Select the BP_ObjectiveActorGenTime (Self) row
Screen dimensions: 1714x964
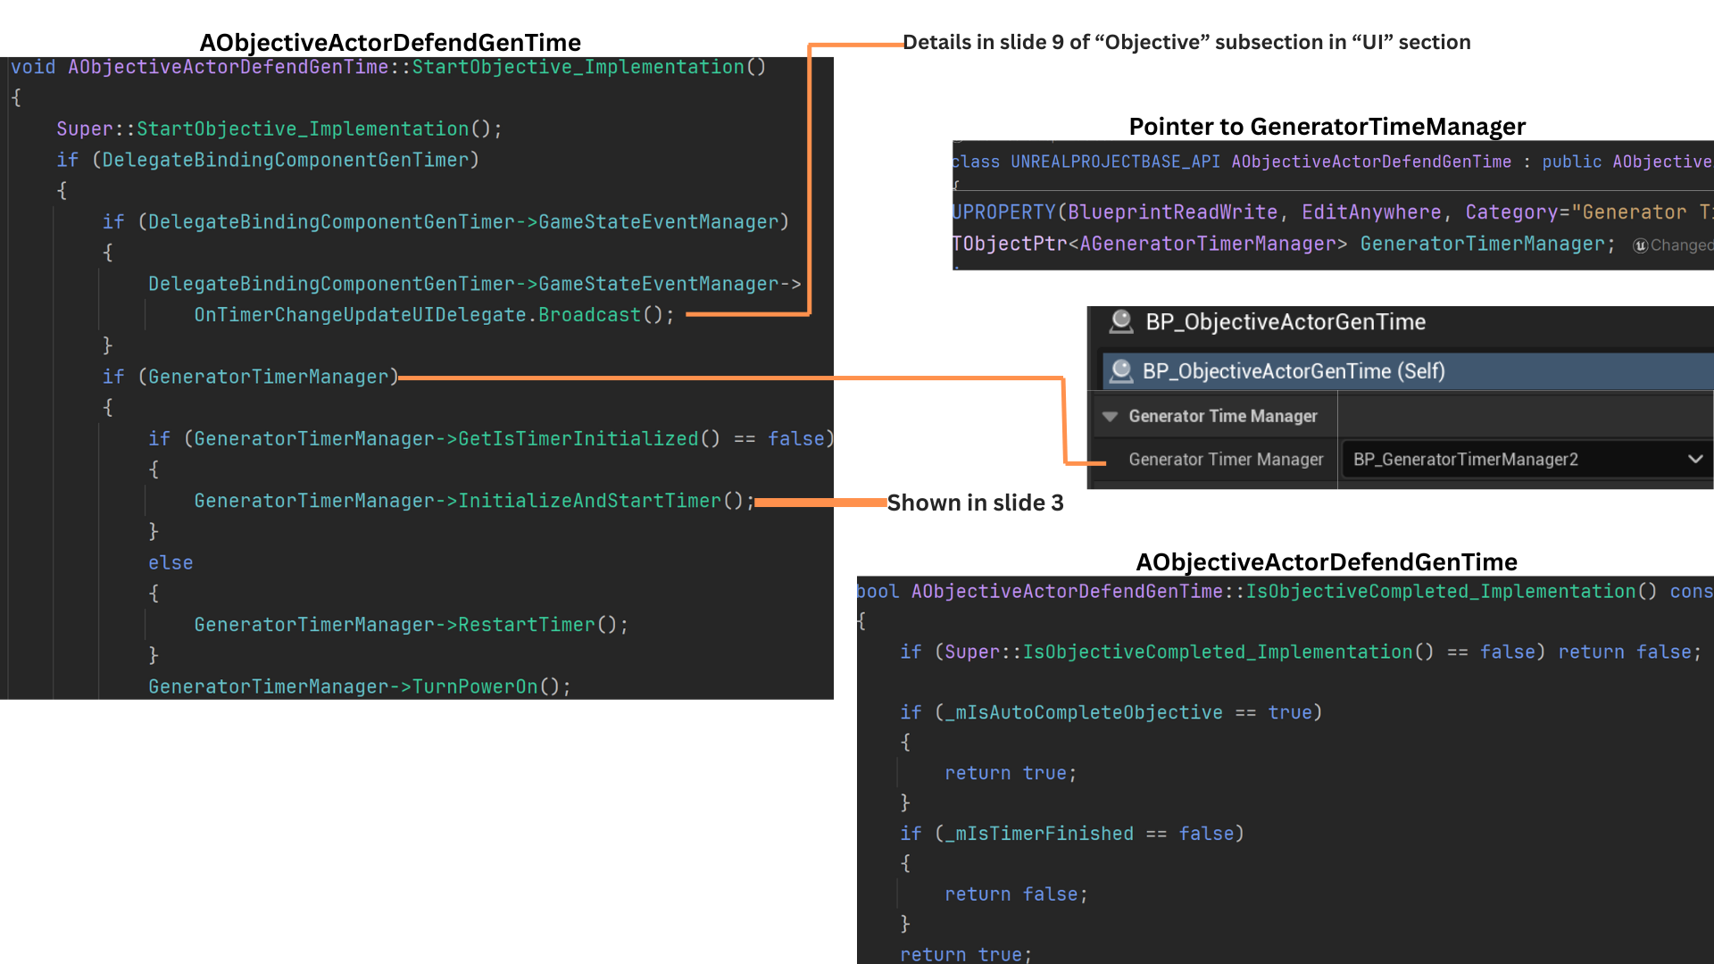[x=1293, y=370]
